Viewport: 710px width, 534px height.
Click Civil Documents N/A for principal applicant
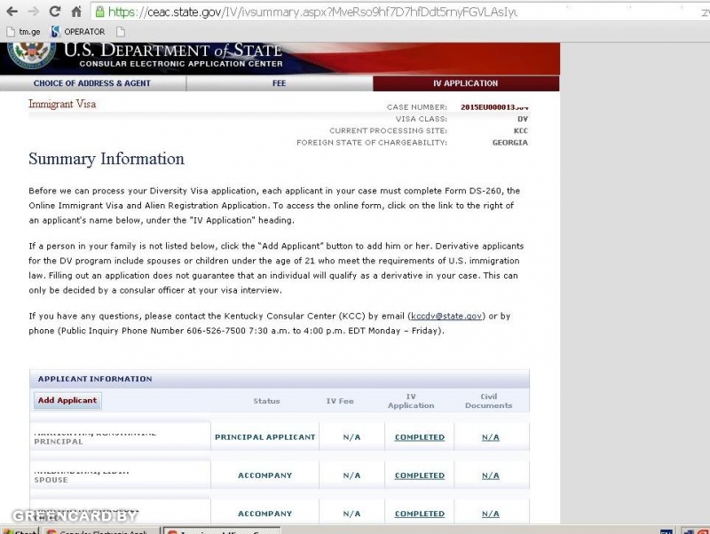coord(490,437)
